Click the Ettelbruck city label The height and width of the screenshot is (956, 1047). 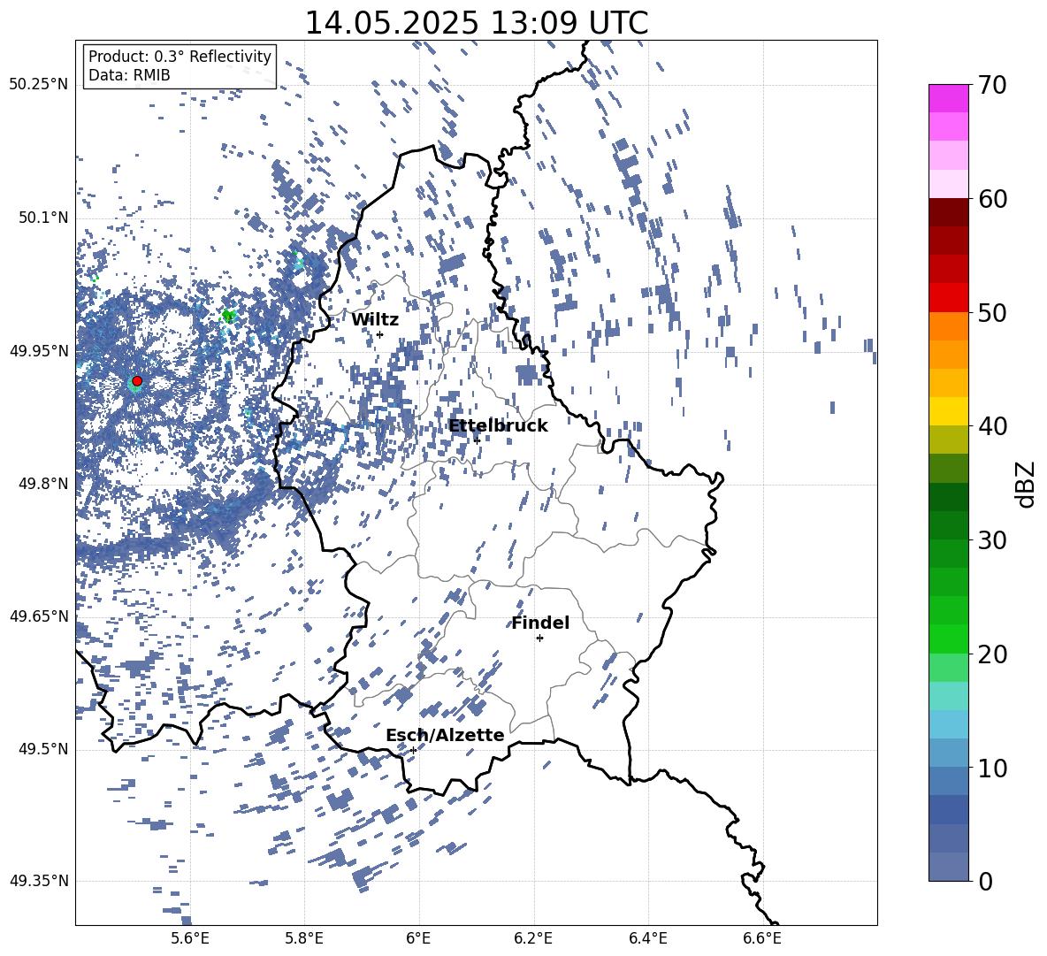click(498, 426)
